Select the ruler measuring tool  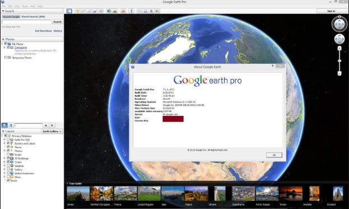131,11
